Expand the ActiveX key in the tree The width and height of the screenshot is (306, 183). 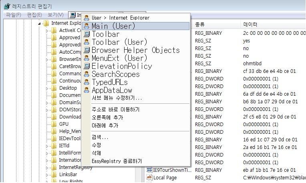47,30
